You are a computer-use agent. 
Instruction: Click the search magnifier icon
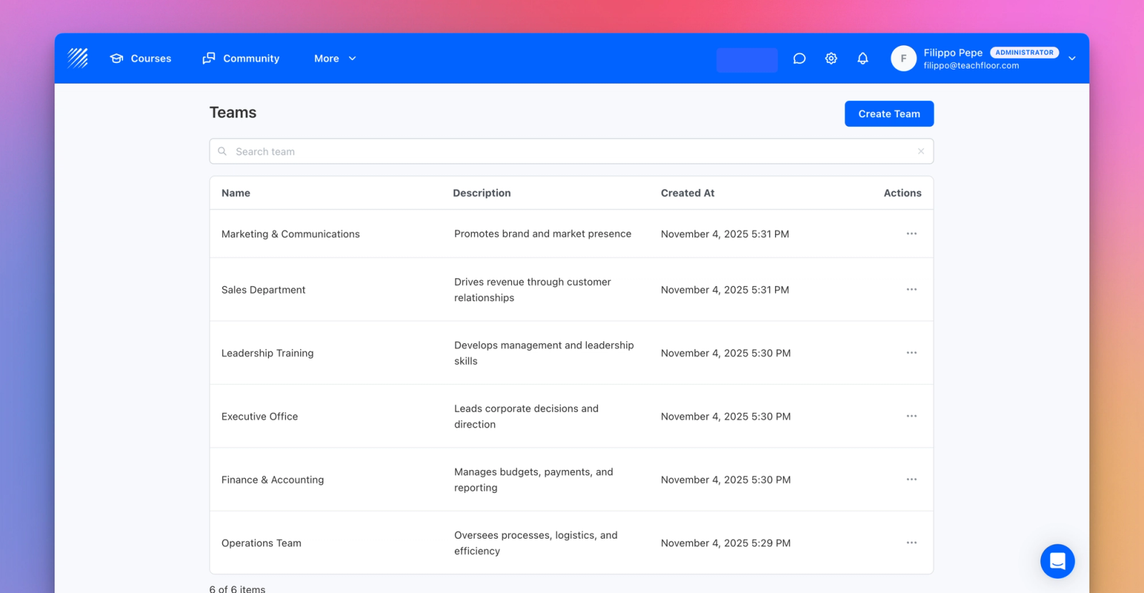pos(222,152)
